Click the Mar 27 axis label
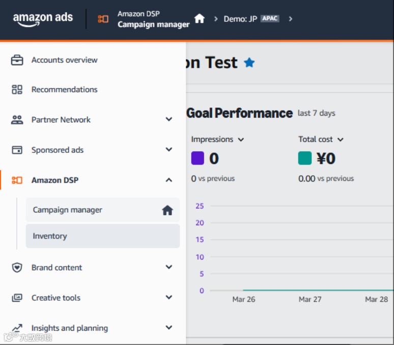 (310, 300)
